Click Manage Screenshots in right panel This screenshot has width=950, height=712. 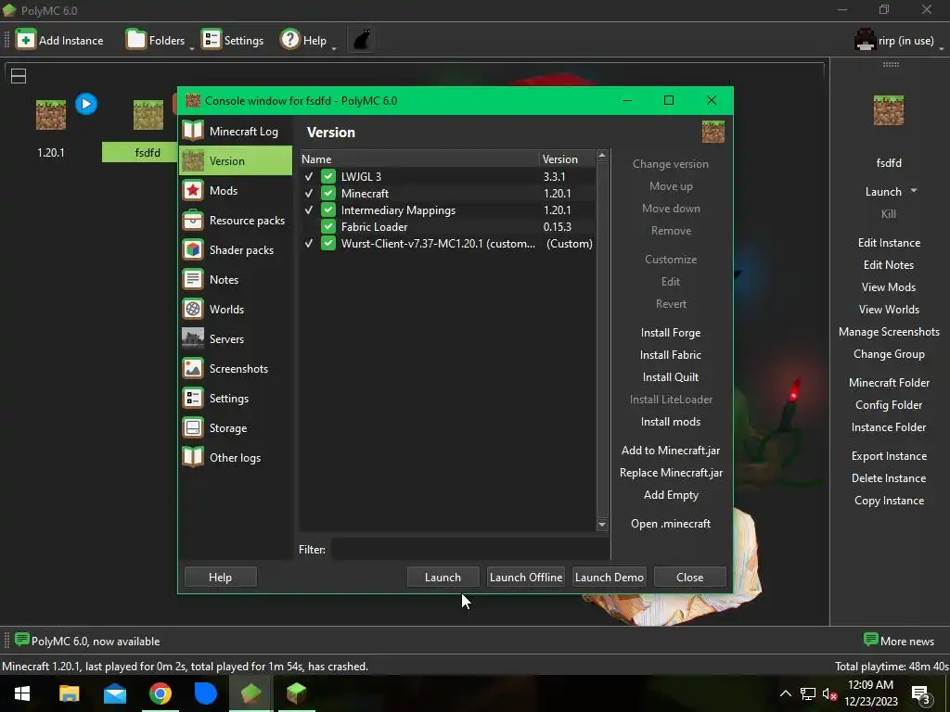click(x=889, y=332)
